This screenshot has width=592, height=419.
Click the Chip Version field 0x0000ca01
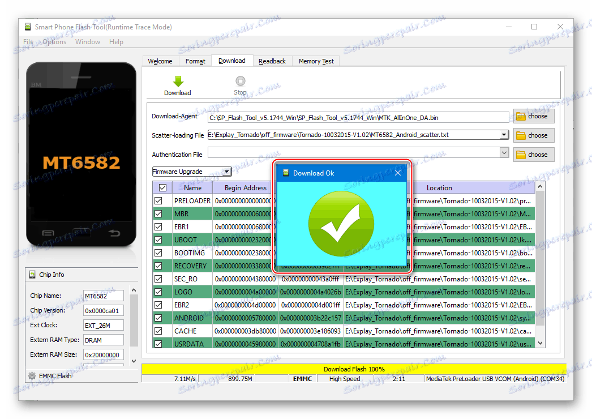pos(104,310)
